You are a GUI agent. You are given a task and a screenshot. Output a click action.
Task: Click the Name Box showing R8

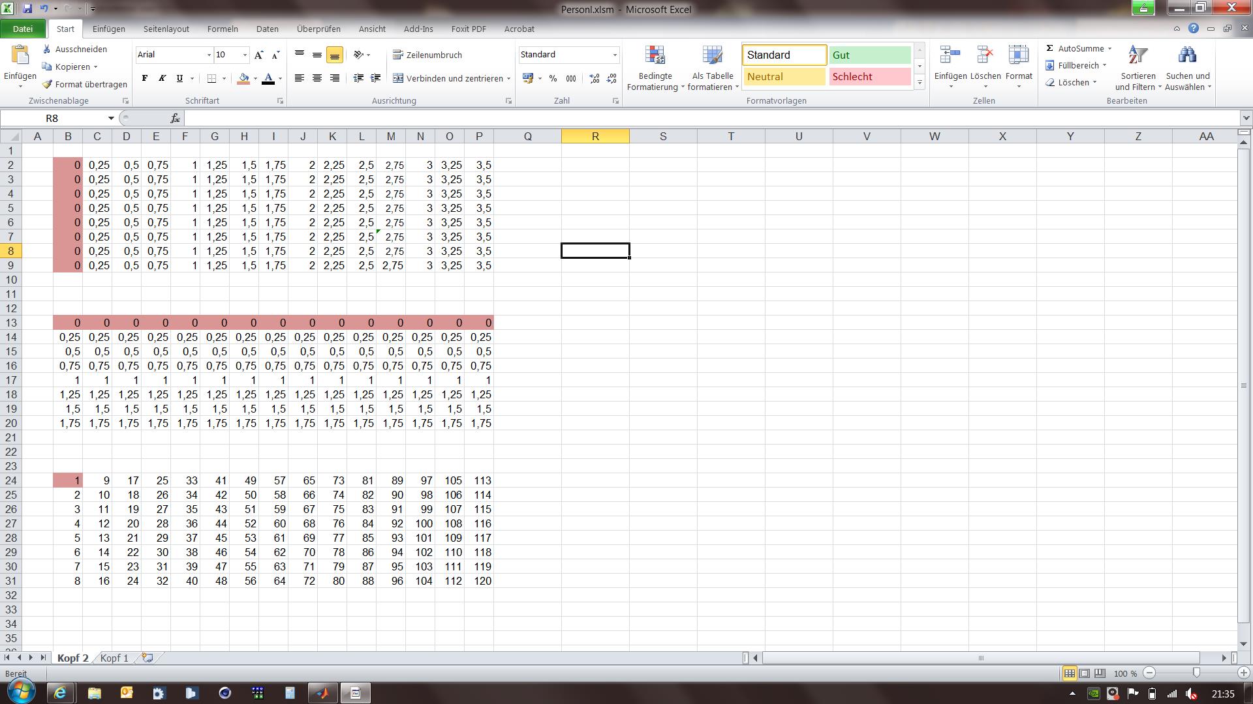pos(52,118)
